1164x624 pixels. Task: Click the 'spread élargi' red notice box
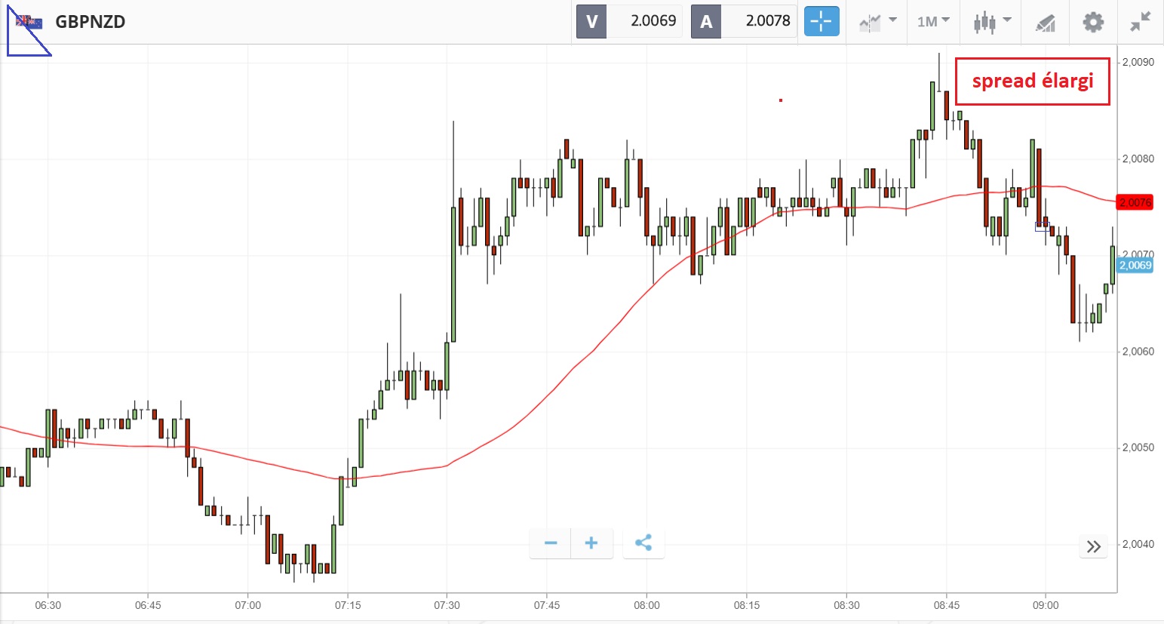point(1032,81)
